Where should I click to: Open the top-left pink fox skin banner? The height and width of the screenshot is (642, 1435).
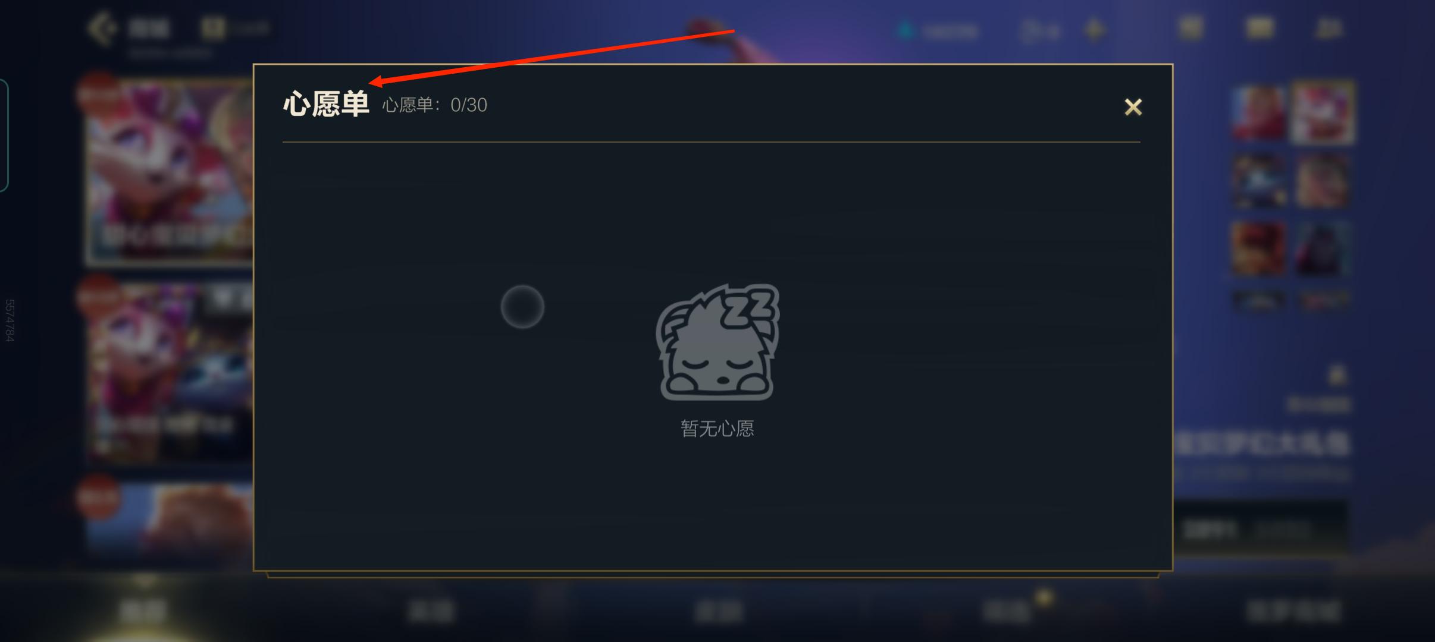click(169, 172)
